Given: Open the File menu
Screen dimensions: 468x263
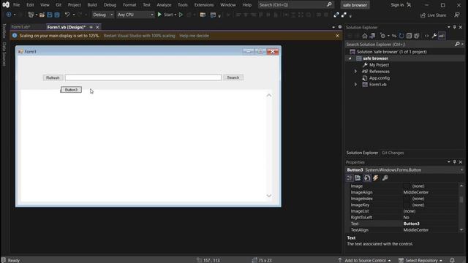Looking at the screenshot, I should click(x=16, y=5).
